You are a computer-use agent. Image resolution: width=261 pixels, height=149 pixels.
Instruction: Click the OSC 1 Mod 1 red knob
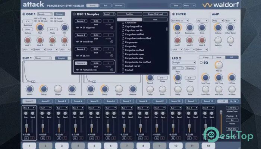tap(28, 40)
